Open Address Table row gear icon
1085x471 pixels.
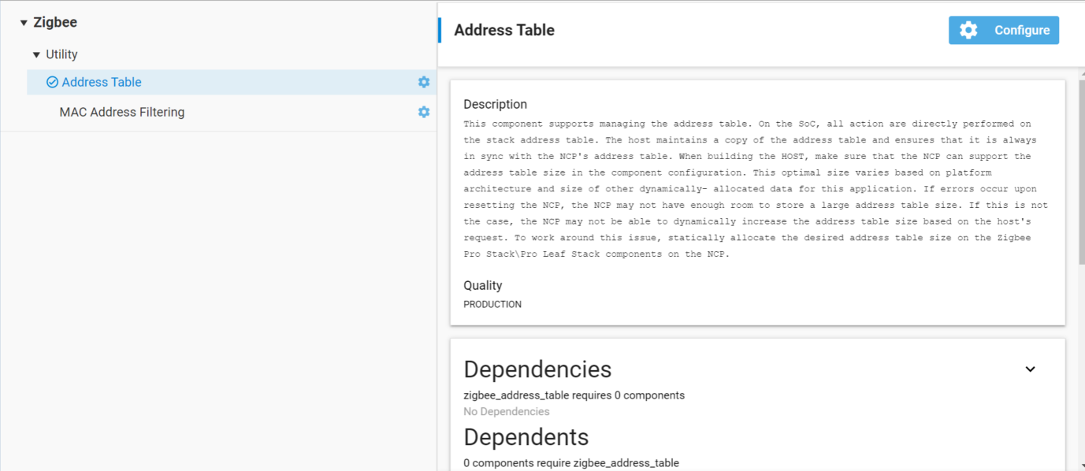point(424,83)
